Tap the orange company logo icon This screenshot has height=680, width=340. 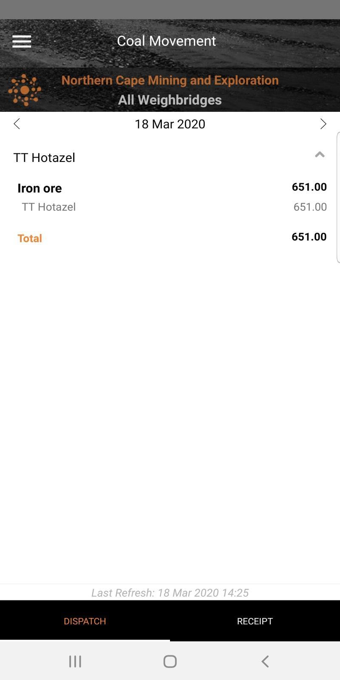click(25, 90)
